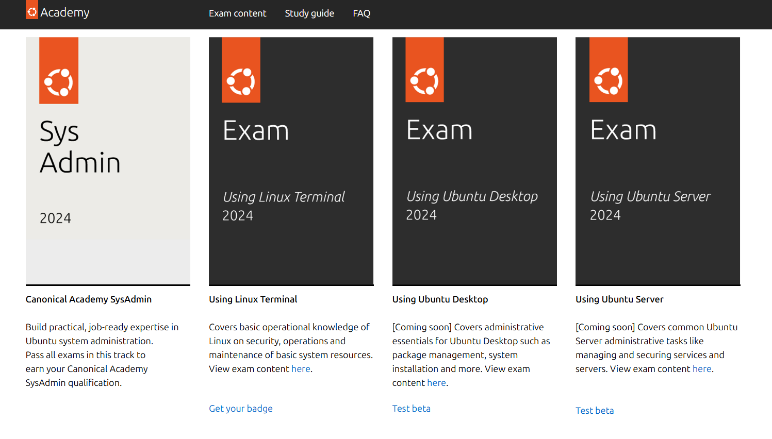772x439 pixels.
Task: Open the 'here' link in Ubuntu Desktop description
Action: click(x=436, y=383)
